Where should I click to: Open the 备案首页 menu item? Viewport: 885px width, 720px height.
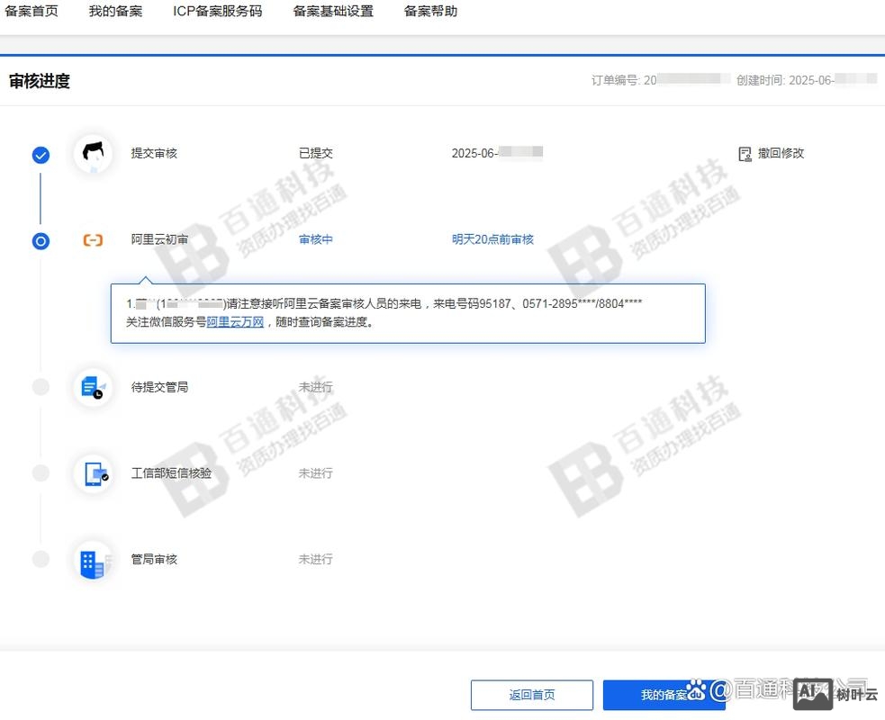coord(31,12)
